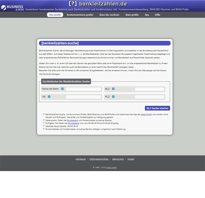This screenshot has height=198, width=205.
Task: Follow Bundesbank link in Gültigkeit line
Action: (74, 123)
